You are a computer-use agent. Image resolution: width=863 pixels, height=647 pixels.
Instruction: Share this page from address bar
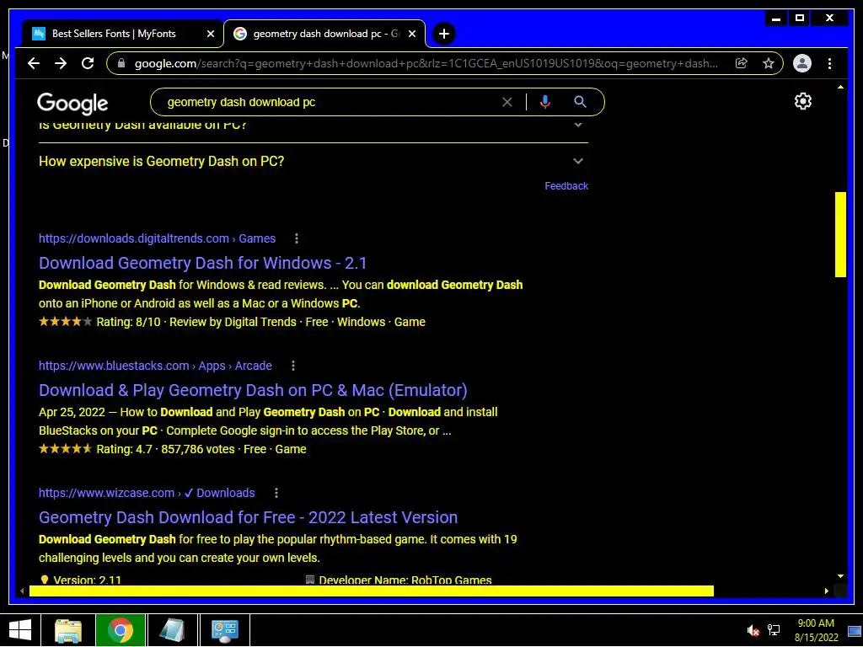point(742,63)
